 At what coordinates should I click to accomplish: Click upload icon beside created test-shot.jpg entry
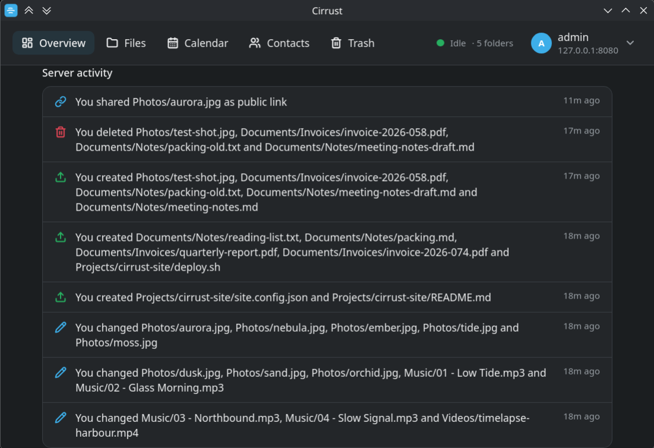pyautogui.click(x=61, y=177)
